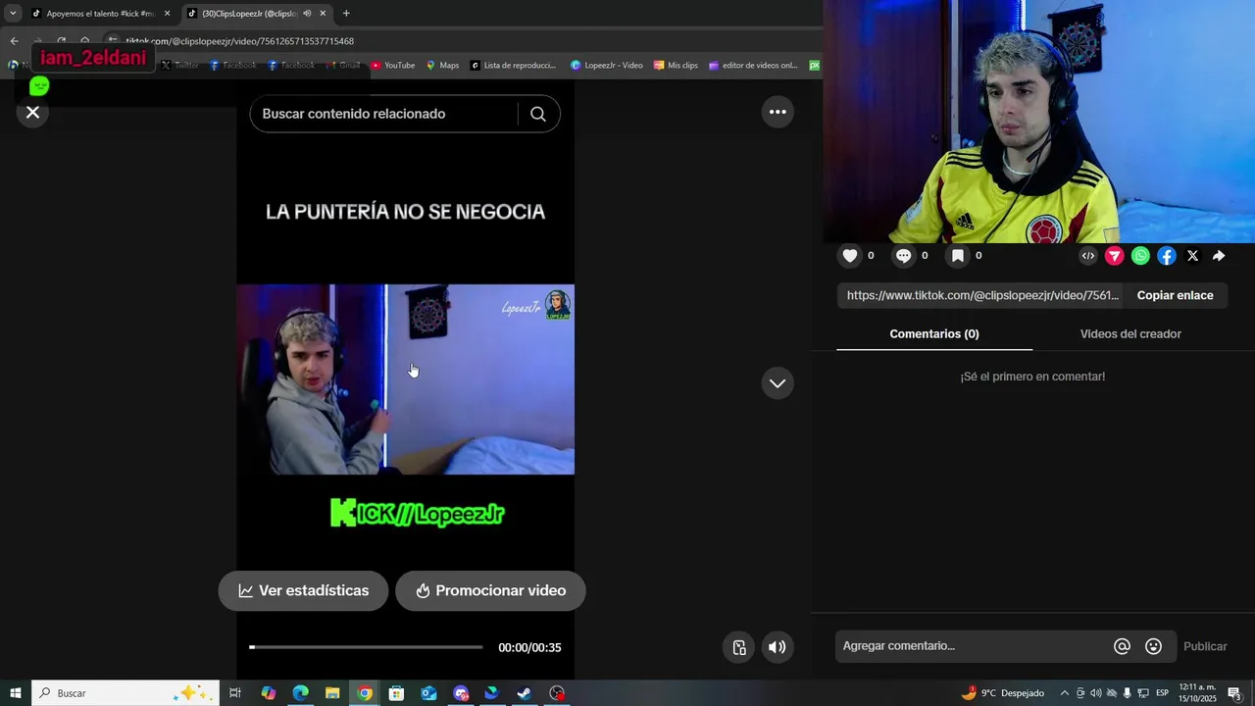Open the YouTube bookmark
Viewport: 1255px width, 706px height.
click(393, 66)
